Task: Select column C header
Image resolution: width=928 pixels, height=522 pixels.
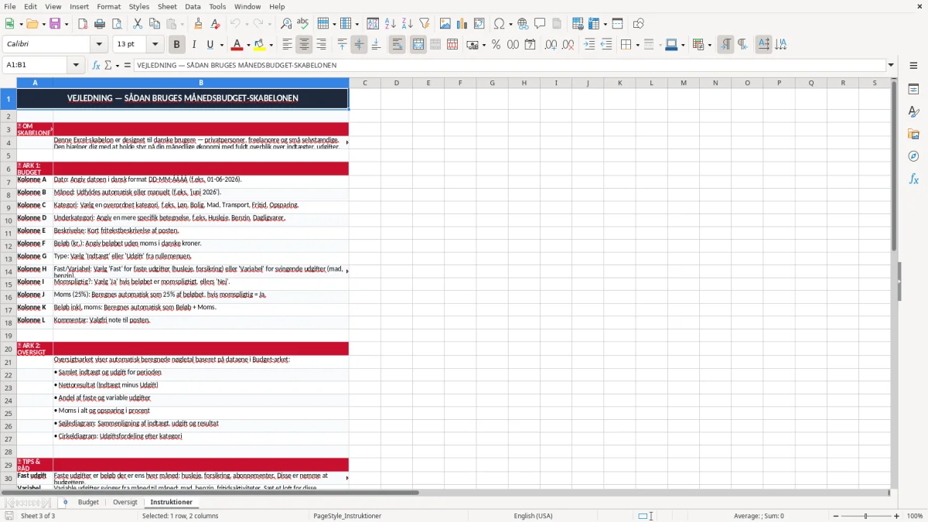Action: click(364, 83)
